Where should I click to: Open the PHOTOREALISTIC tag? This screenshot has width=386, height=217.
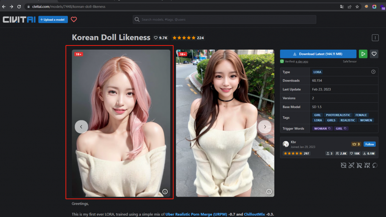(x=338, y=115)
